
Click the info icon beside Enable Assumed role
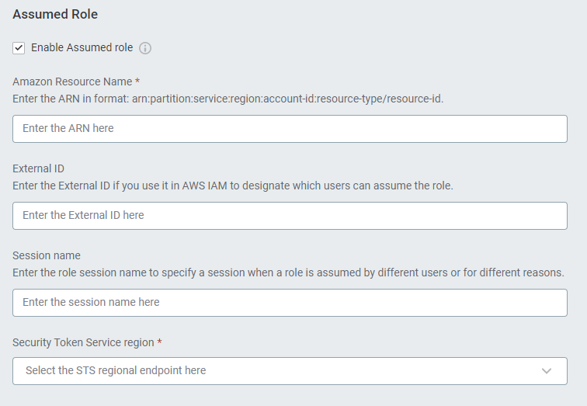click(x=145, y=48)
